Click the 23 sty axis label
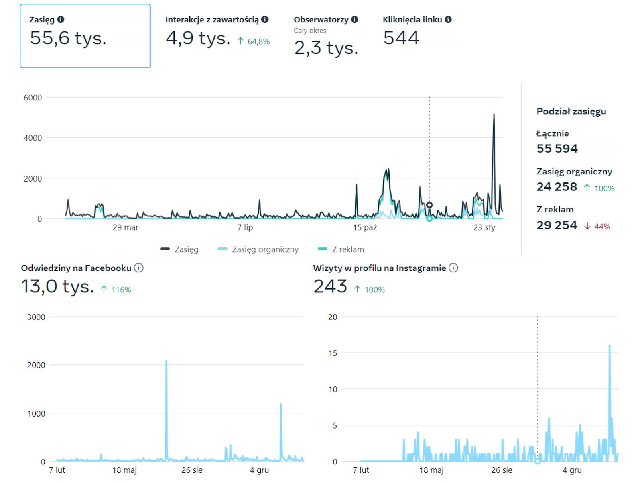This screenshot has width=642, height=482. tap(484, 227)
